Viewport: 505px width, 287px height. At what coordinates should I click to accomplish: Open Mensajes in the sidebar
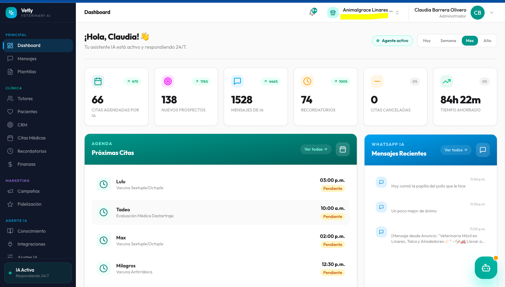(x=38, y=59)
